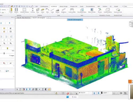
Task: Click the taskbar Cerca search box
Action: coord(74,97)
